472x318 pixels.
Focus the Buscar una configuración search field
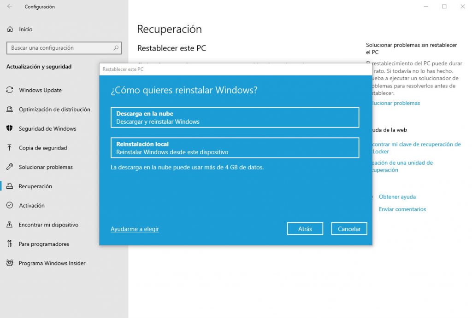pos(60,48)
